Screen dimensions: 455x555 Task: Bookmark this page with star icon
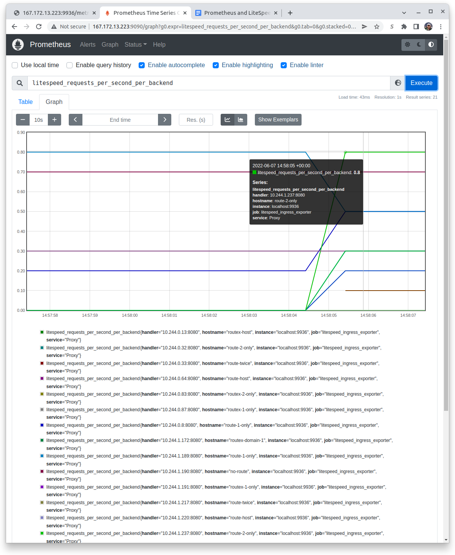(377, 27)
